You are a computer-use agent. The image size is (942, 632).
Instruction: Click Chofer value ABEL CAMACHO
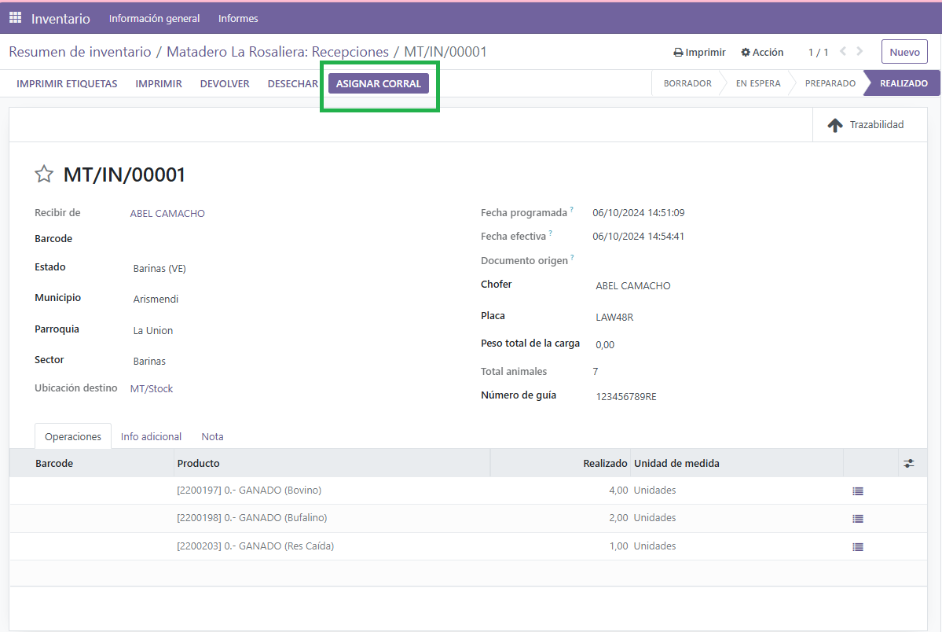point(633,286)
